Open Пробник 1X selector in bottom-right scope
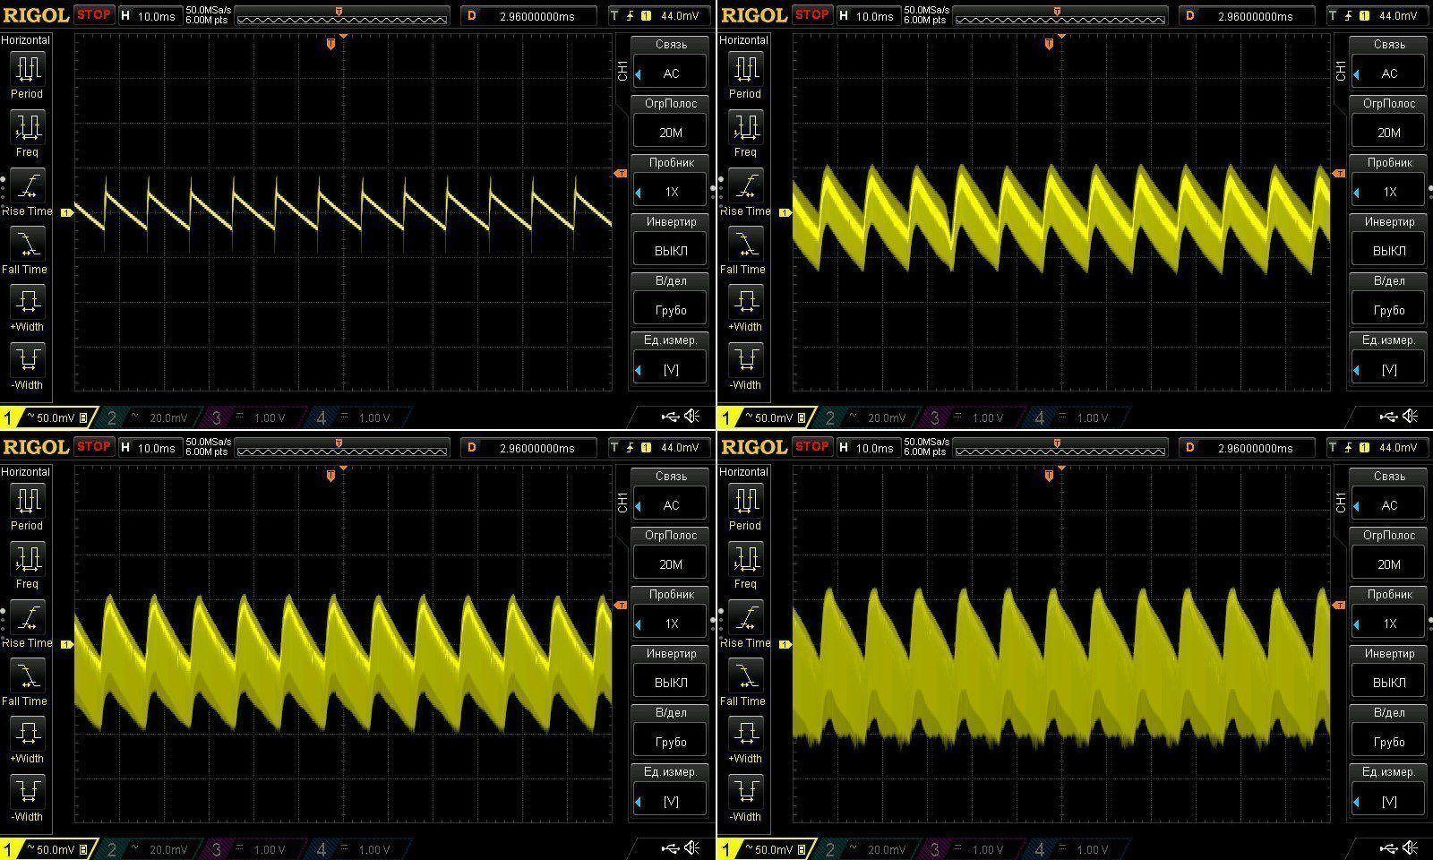 click(1388, 623)
